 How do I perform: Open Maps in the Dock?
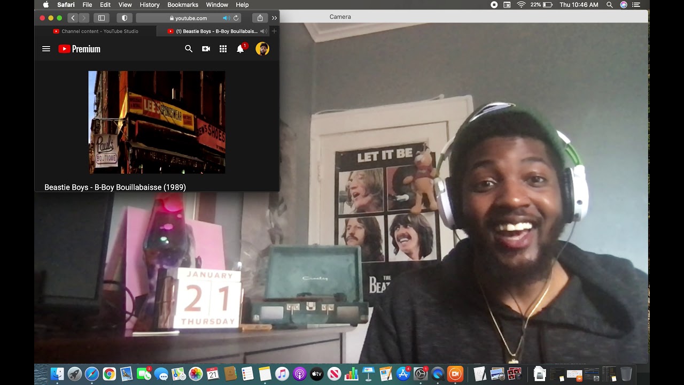[x=178, y=374]
